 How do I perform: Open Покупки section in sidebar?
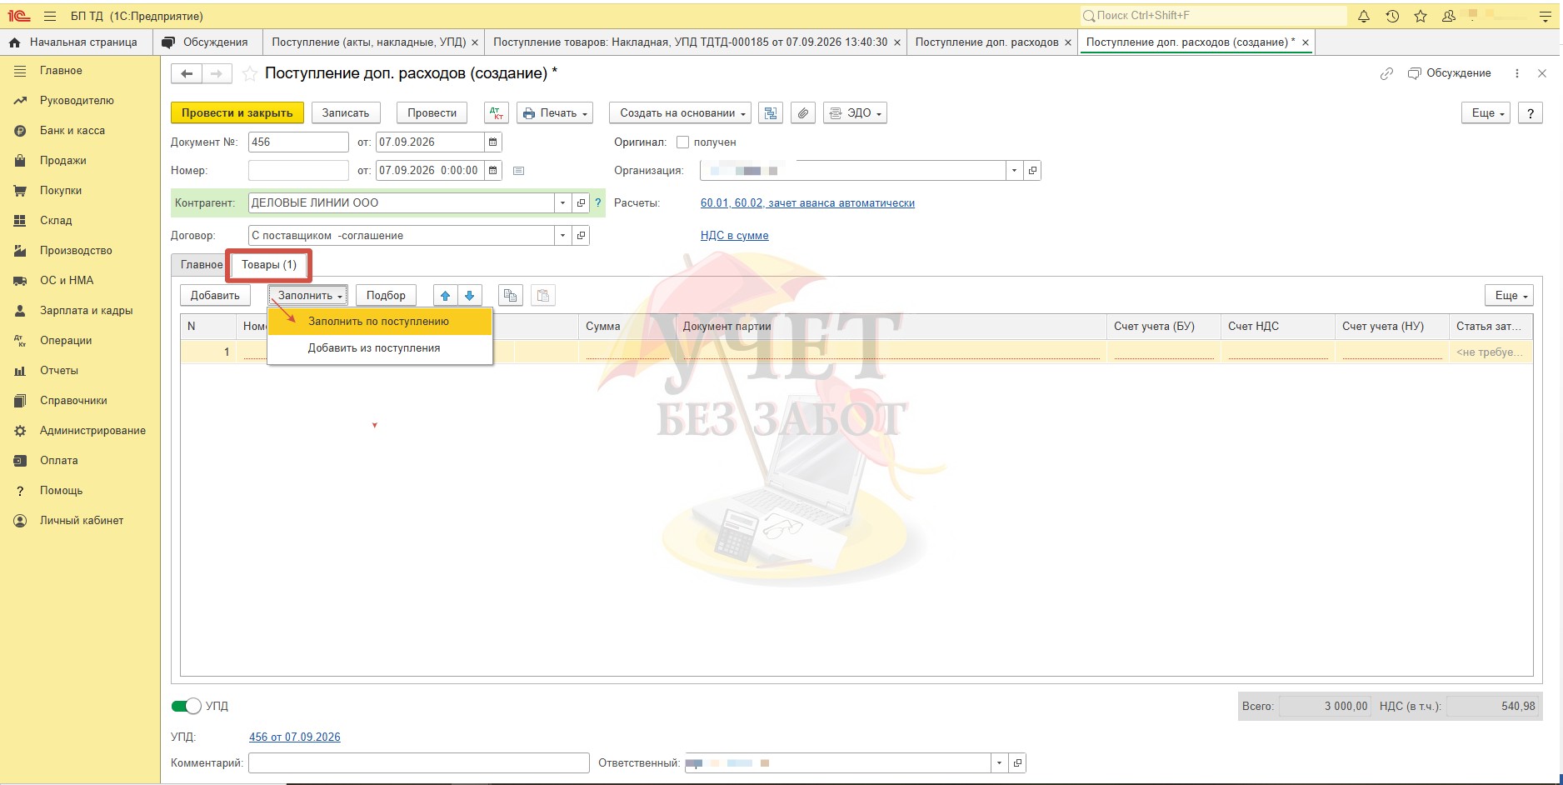(61, 191)
